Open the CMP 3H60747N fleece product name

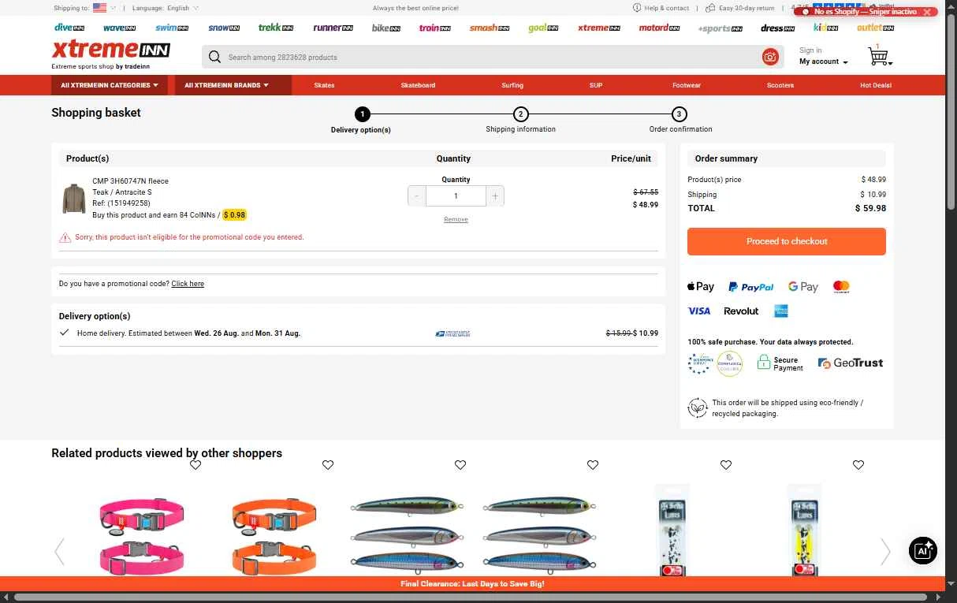pos(130,181)
